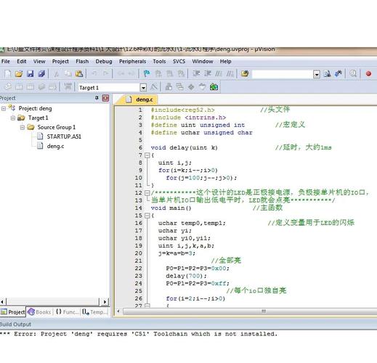Image resolution: width=377 pixels, height=363 pixels.
Task: Start debug session with red dot icon
Action: pyautogui.click(x=368, y=73)
